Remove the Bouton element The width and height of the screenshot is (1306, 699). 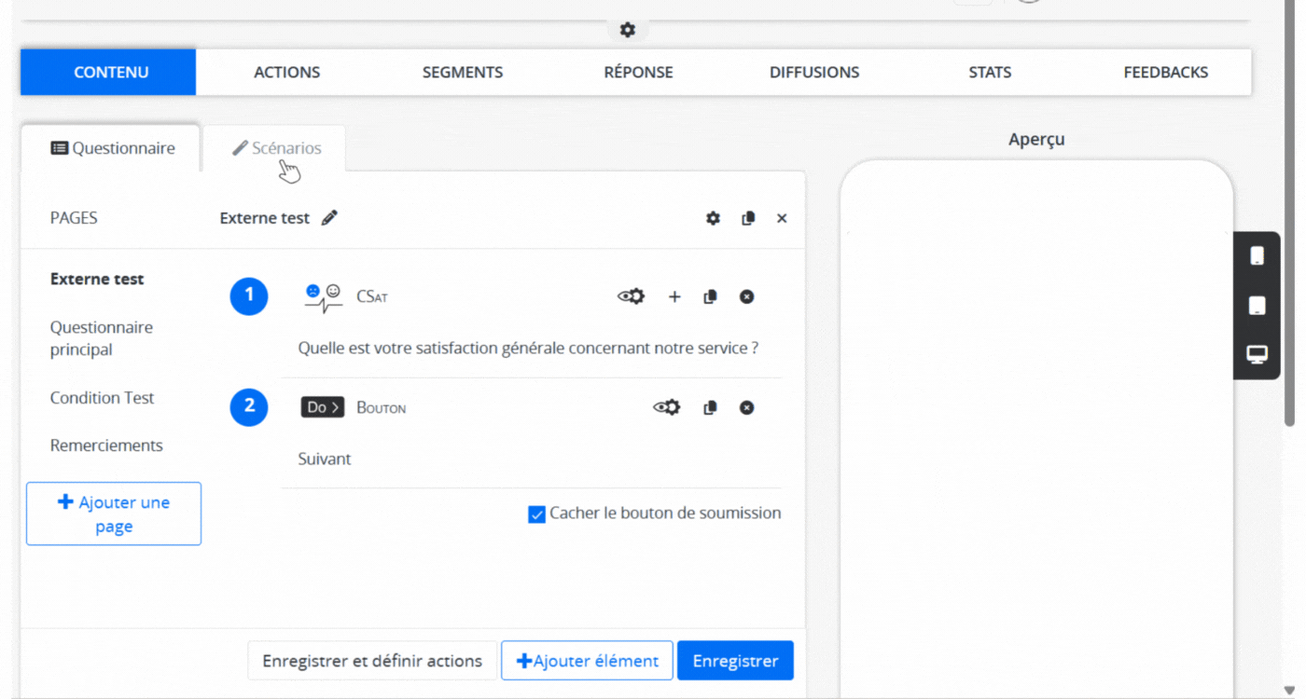(746, 407)
